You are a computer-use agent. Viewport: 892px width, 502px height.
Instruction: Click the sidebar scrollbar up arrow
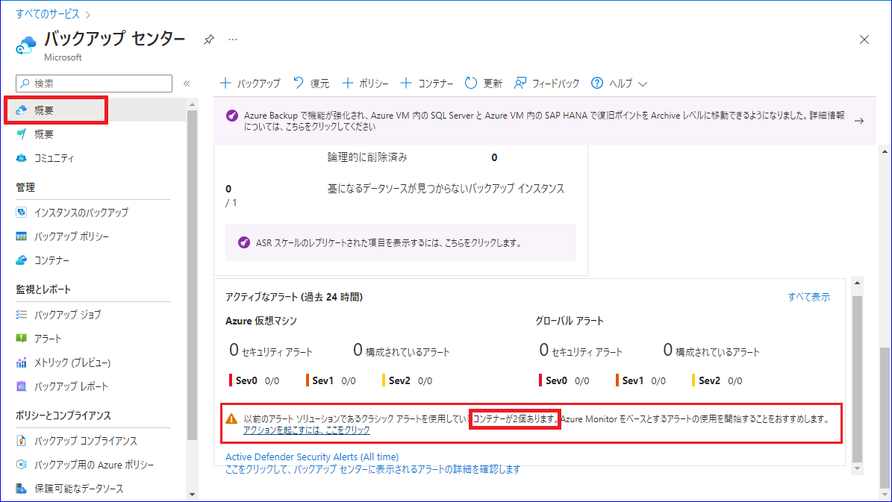click(x=192, y=104)
